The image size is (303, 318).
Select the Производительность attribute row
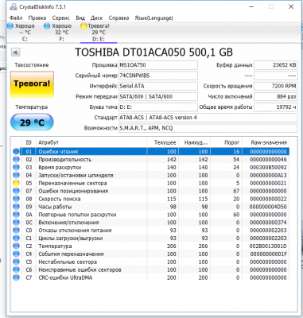[150, 160]
